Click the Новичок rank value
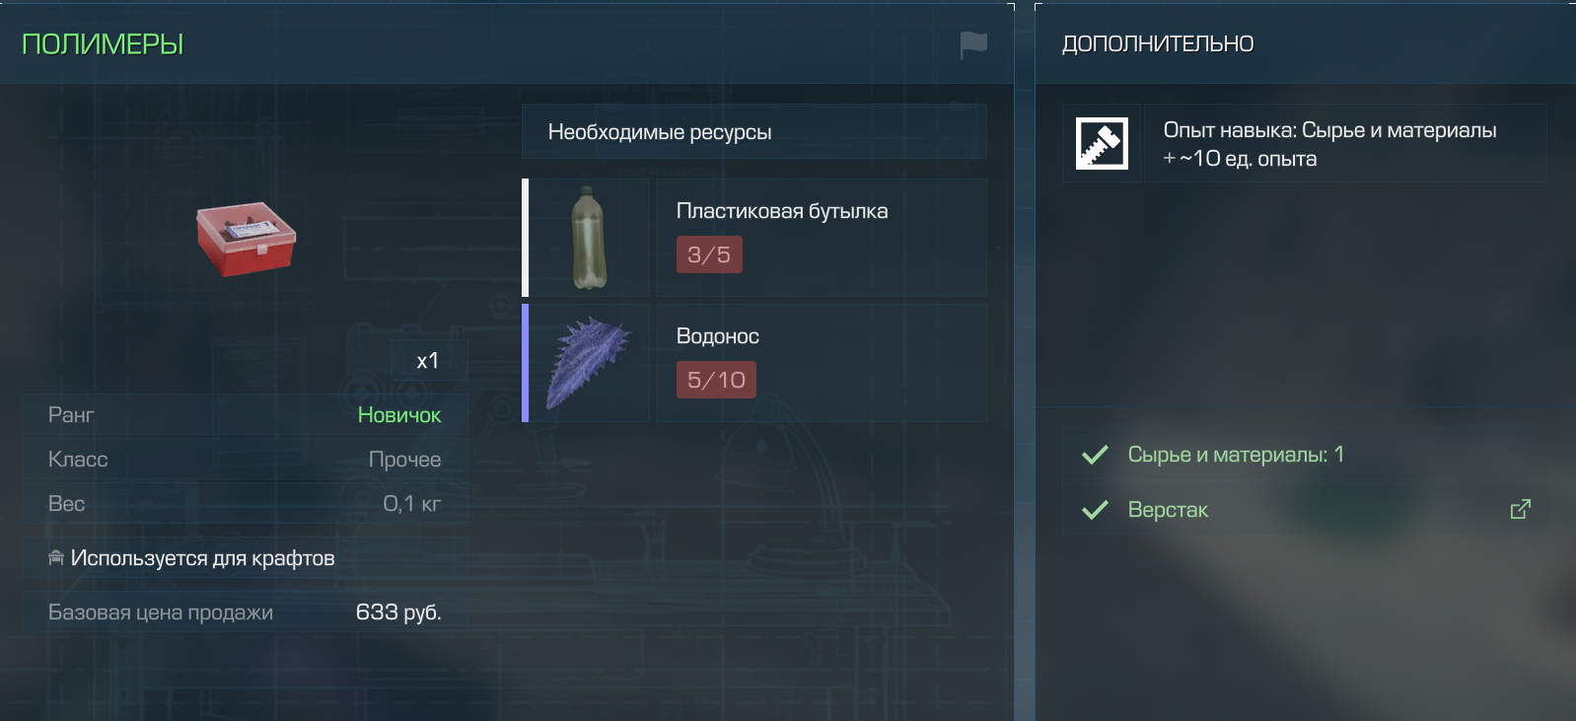The width and height of the screenshot is (1576, 721). (x=399, y=415)
